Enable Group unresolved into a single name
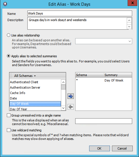 tap(9, 115)
